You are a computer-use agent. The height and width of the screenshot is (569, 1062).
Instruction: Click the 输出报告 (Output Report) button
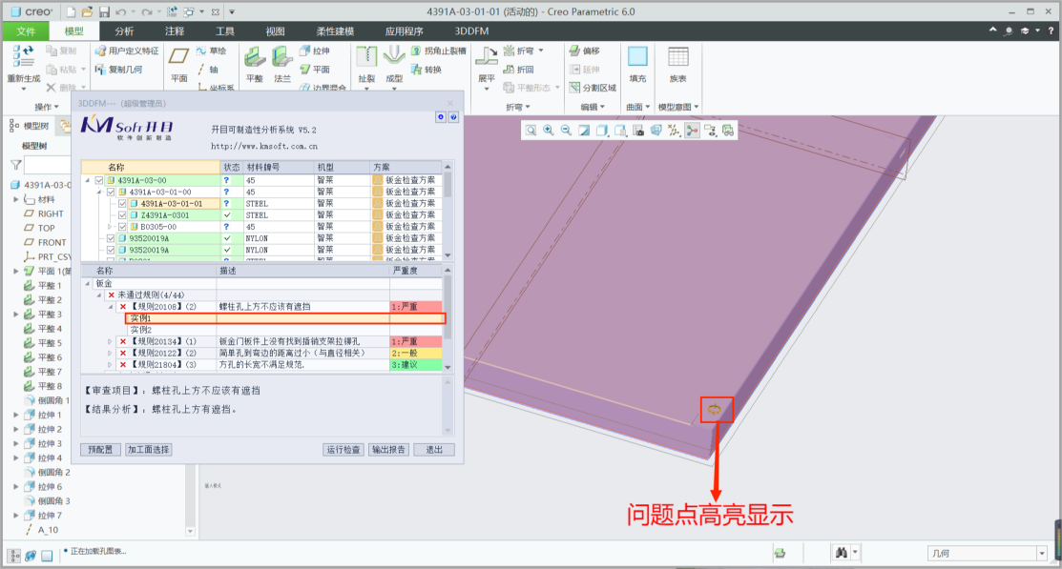point(388,449)
